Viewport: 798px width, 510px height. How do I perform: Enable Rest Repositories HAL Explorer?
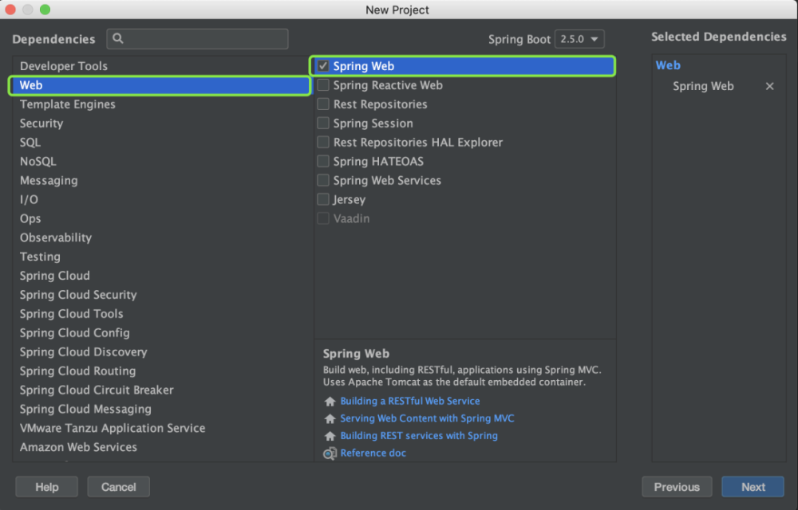[x=323, y=142]
